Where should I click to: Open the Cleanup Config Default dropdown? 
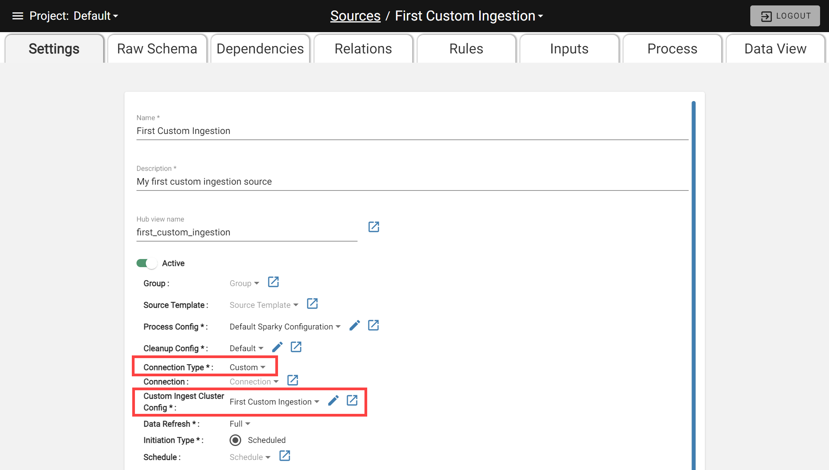pos(247,348)
